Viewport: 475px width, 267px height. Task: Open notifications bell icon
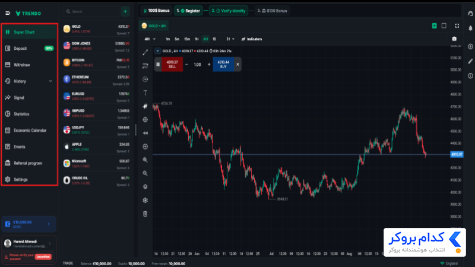click(470, 28)
